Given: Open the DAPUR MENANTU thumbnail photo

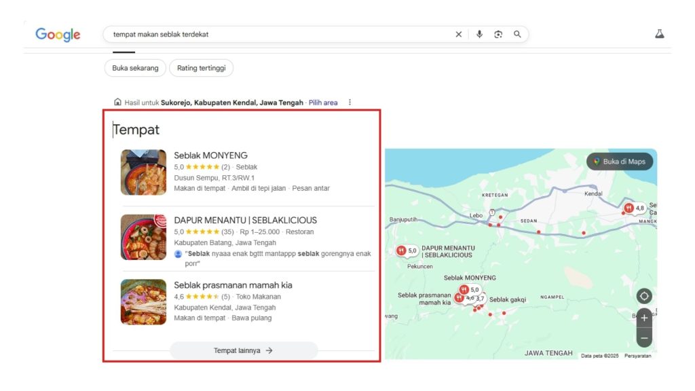Looking at the screenshot, I should click(x=143, y=238).
